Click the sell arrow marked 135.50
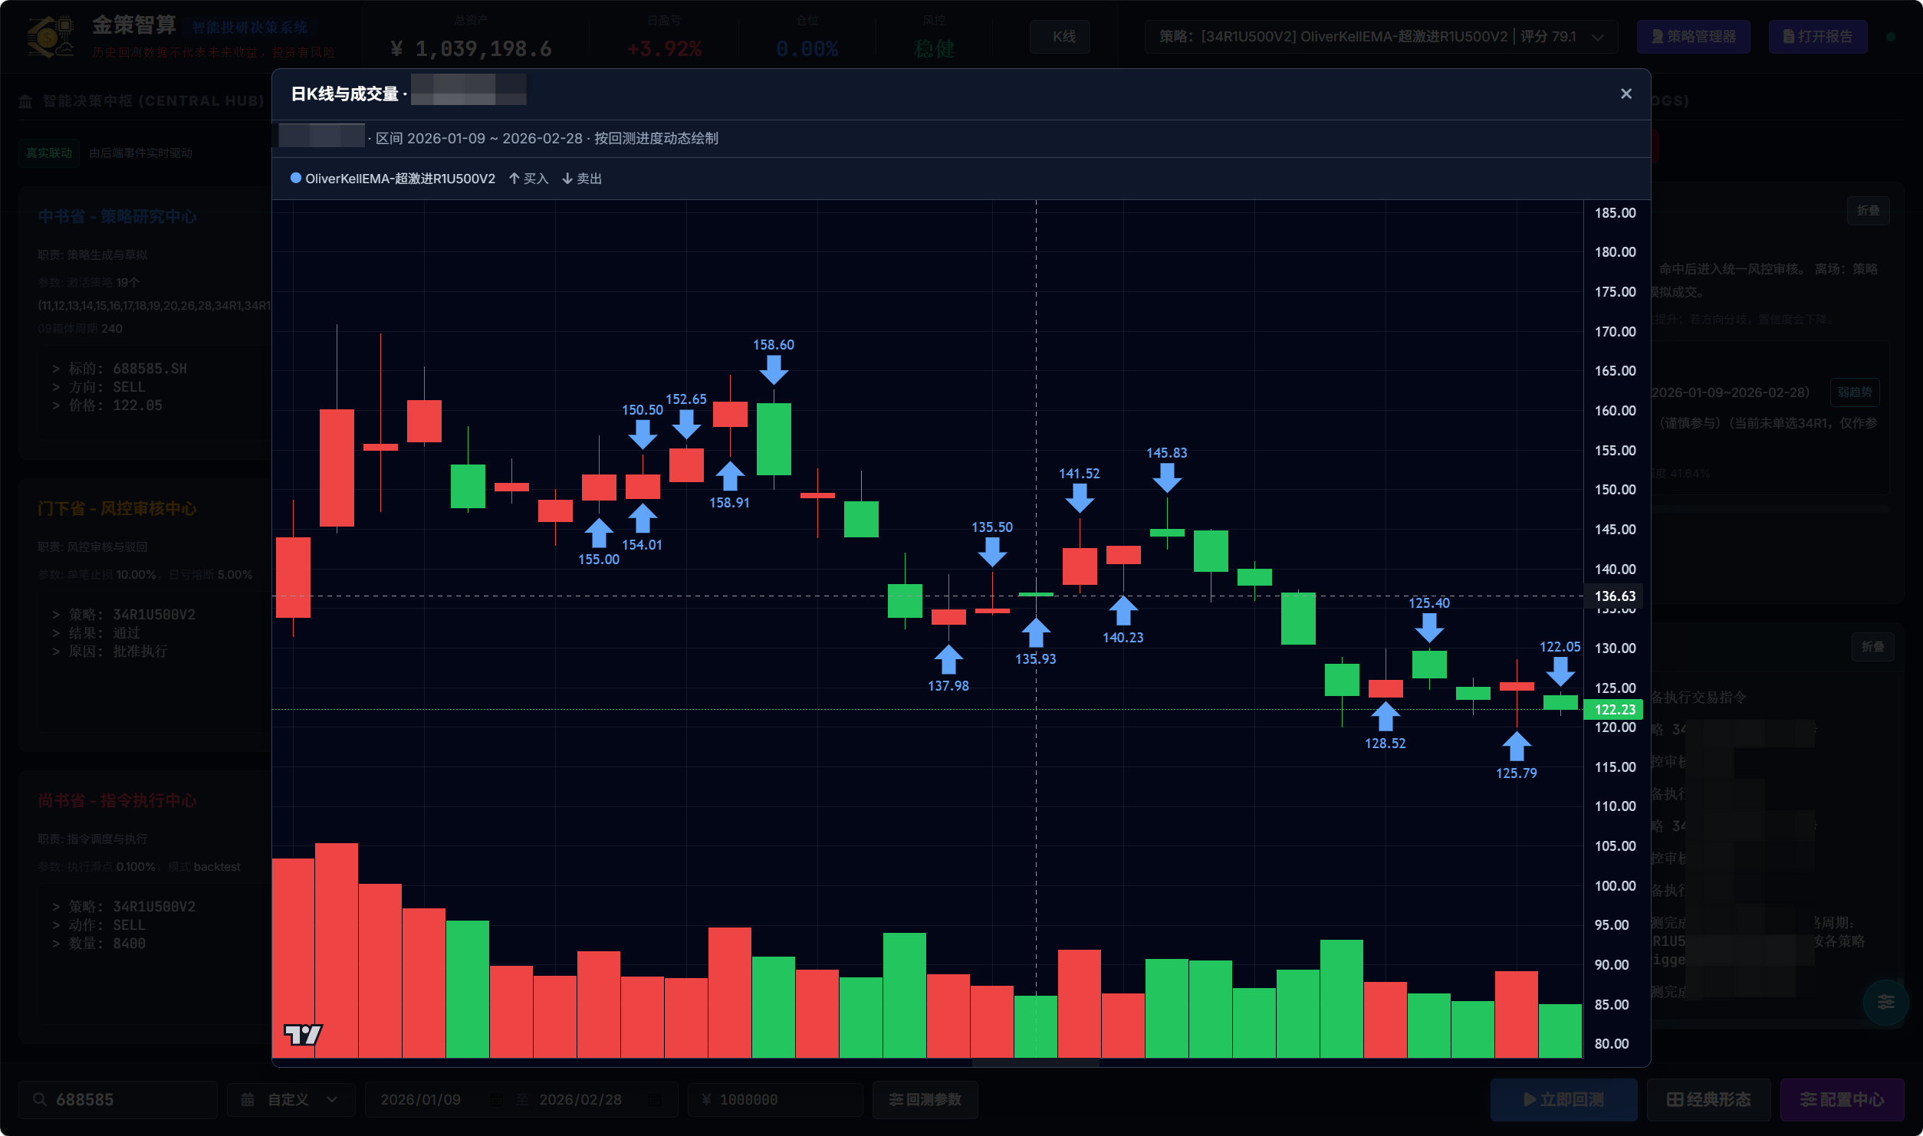Image resolution: width=1923 pixels, height=1136 pixels. [992, 552]
